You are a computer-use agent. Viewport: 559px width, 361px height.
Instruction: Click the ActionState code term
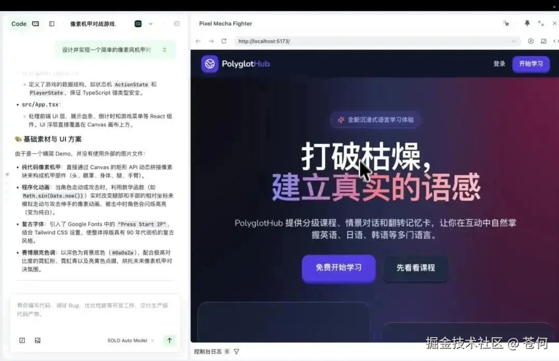tap(131, 85)
